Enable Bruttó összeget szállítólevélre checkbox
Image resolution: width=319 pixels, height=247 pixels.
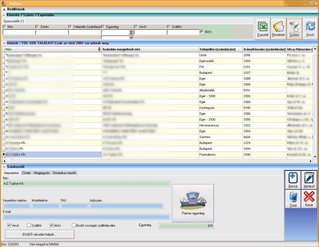point(74,225)
